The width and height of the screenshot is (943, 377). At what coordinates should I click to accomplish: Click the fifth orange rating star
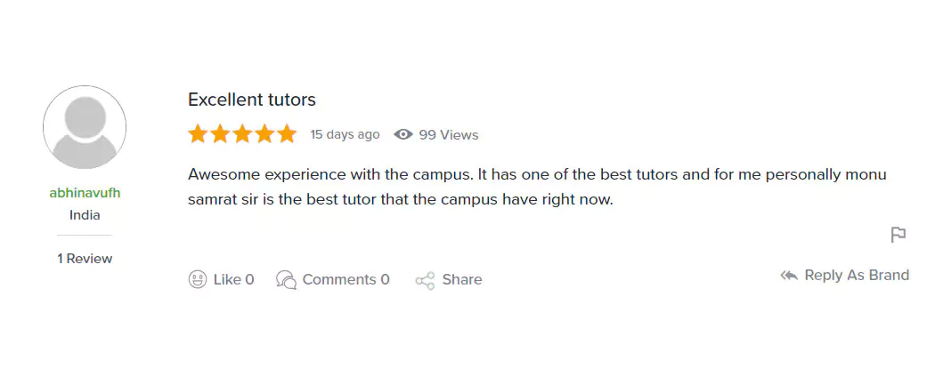coord(287,134)
